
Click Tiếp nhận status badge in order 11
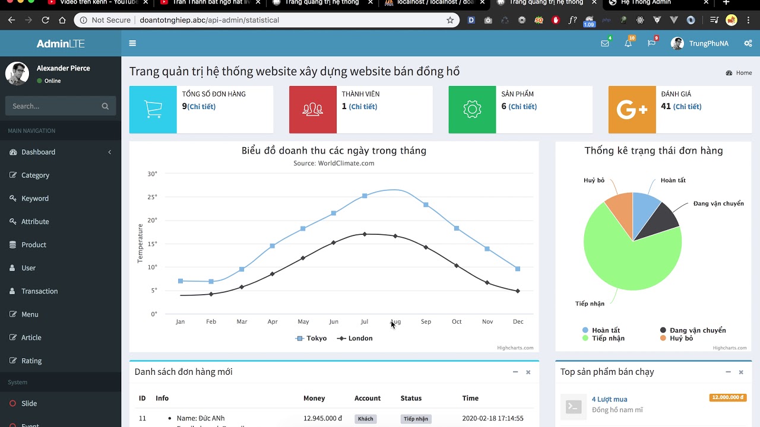tap(416, 419)
